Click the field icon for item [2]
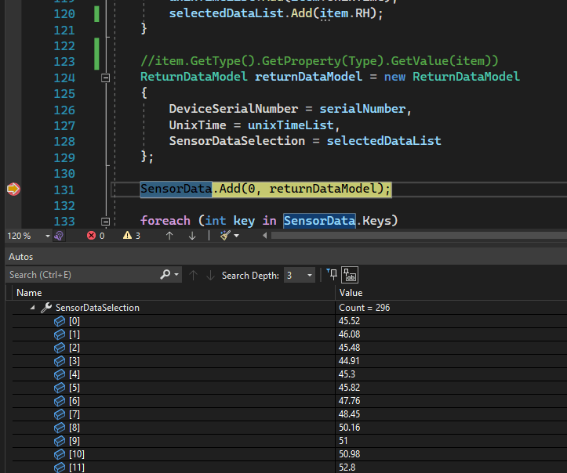567x473 pixels. [x=60, y=348]
